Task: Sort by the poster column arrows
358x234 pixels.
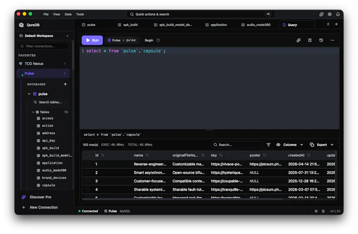Action: pos(264,155)
